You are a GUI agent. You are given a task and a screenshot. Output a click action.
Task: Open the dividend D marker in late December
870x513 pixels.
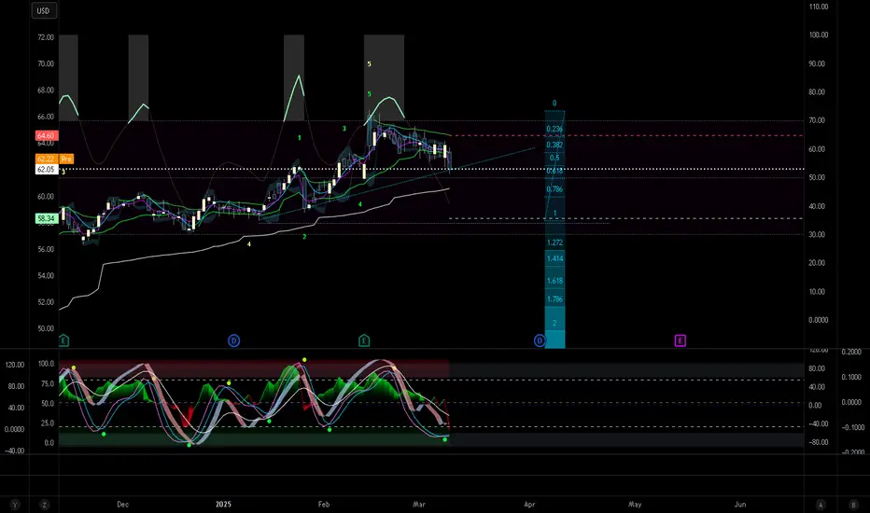point(233,340)
